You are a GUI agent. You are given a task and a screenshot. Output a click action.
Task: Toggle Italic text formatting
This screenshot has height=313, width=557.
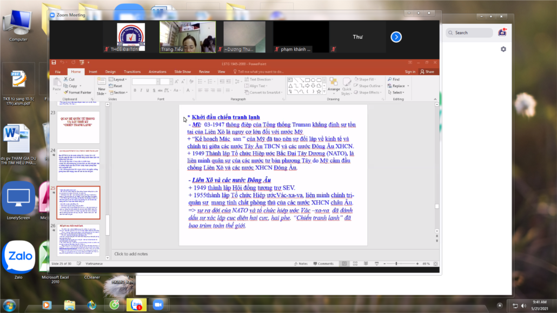click(141, 90)
